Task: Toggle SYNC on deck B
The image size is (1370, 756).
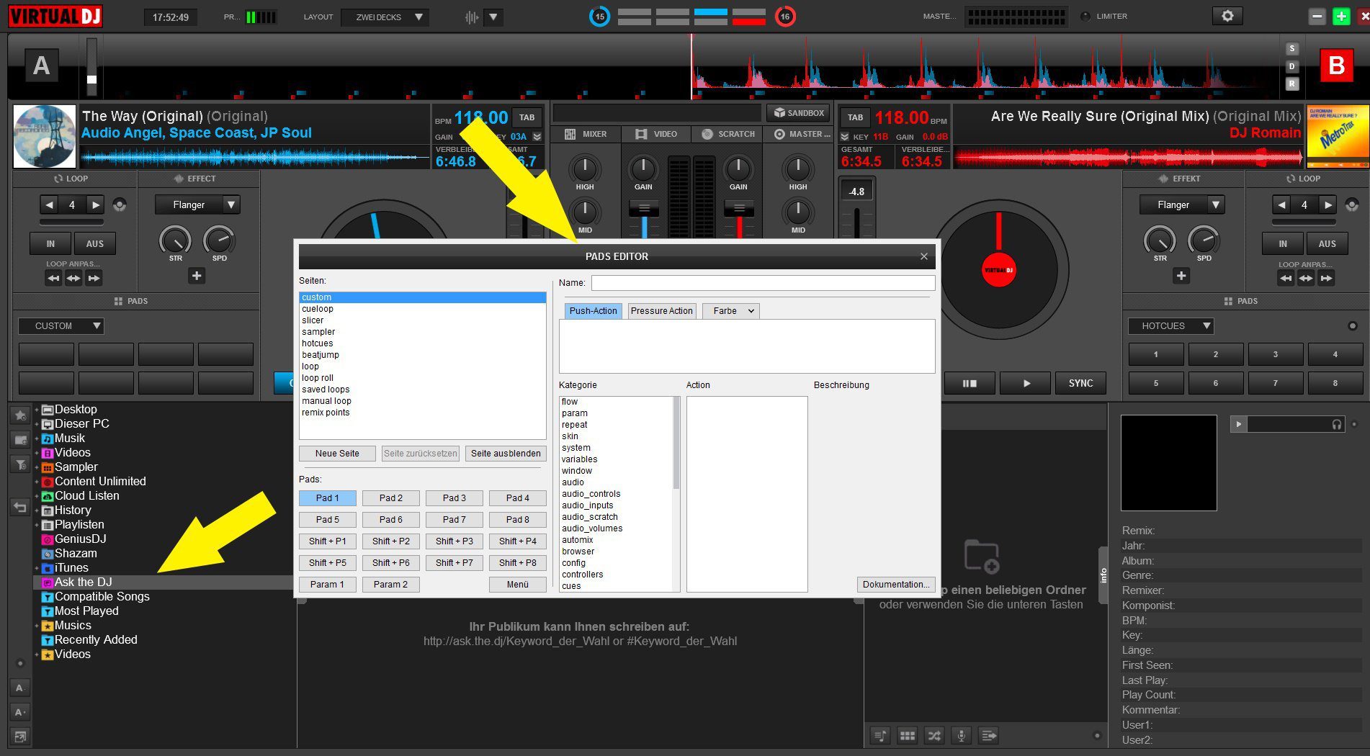Action: [1080, 383]
